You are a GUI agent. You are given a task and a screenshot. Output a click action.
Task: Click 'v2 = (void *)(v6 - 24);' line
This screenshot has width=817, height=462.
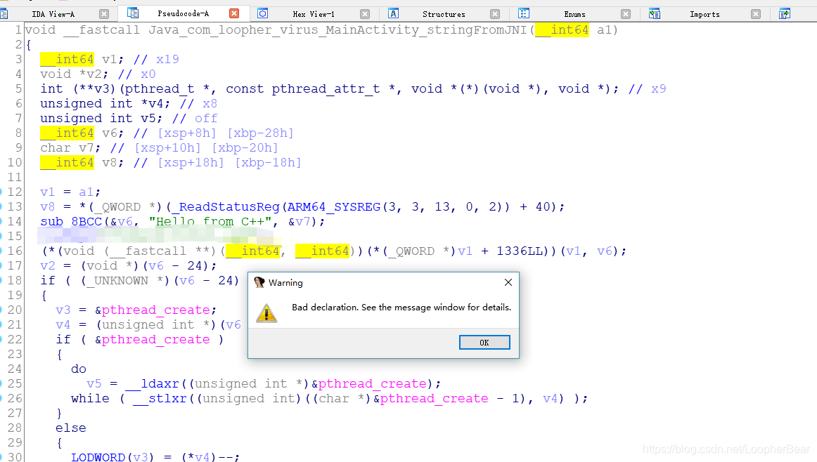point(129,266)
